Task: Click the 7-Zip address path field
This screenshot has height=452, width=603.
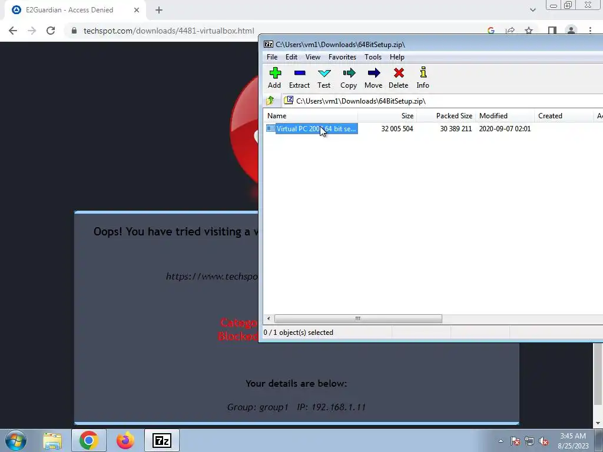Action: point(442,101)
